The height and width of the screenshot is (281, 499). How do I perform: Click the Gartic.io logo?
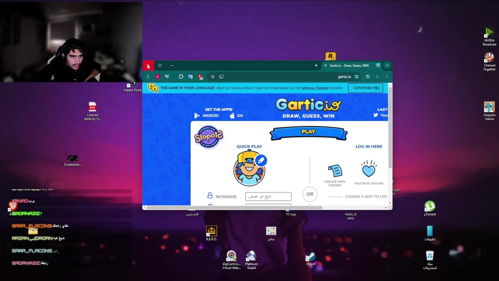pyautogui.click(x=308, y=105)
